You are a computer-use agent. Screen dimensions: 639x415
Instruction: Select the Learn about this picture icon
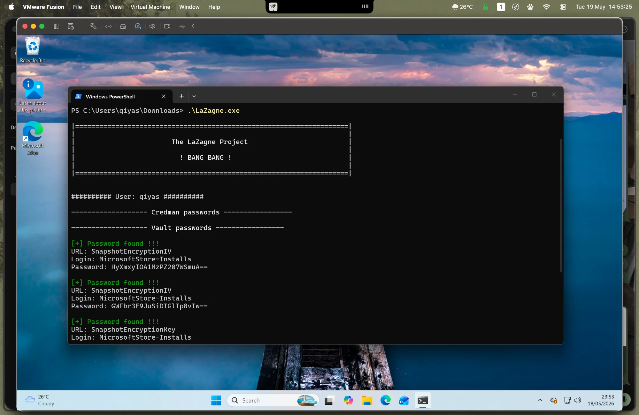pos(33,96)
